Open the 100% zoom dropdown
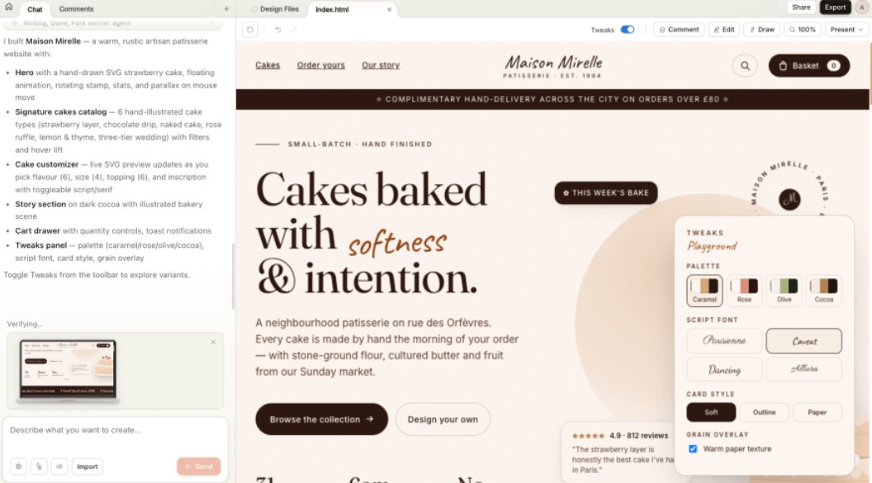872x483 pixels. tap(802, 30)
